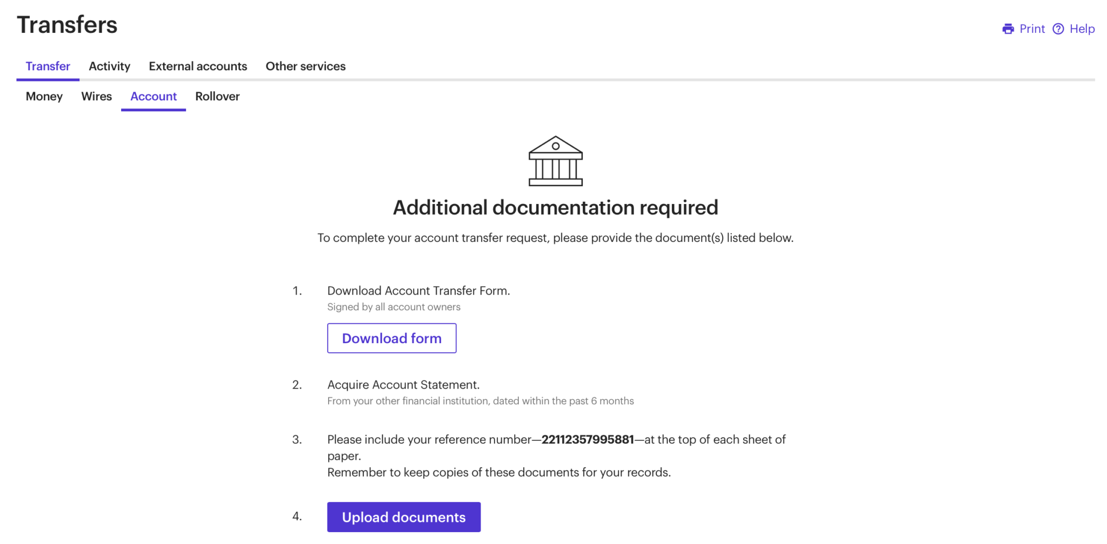Open the Print link text

pos(1032,29)
